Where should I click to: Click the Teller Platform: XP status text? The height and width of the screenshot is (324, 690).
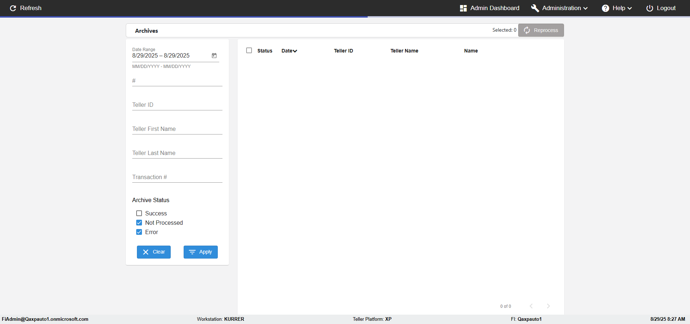pos(372,319)
